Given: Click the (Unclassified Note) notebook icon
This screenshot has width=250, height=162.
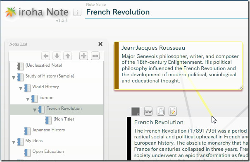Looking at the screenshot, I should click(20, 66).
